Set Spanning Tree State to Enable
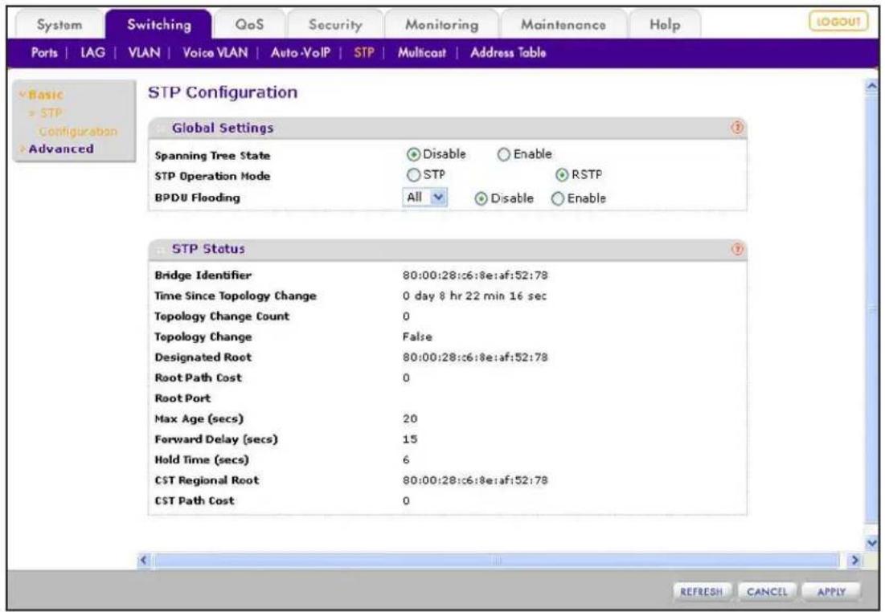Image resolution: width=885 pixels, height=612 pixels. coord(503,154)
